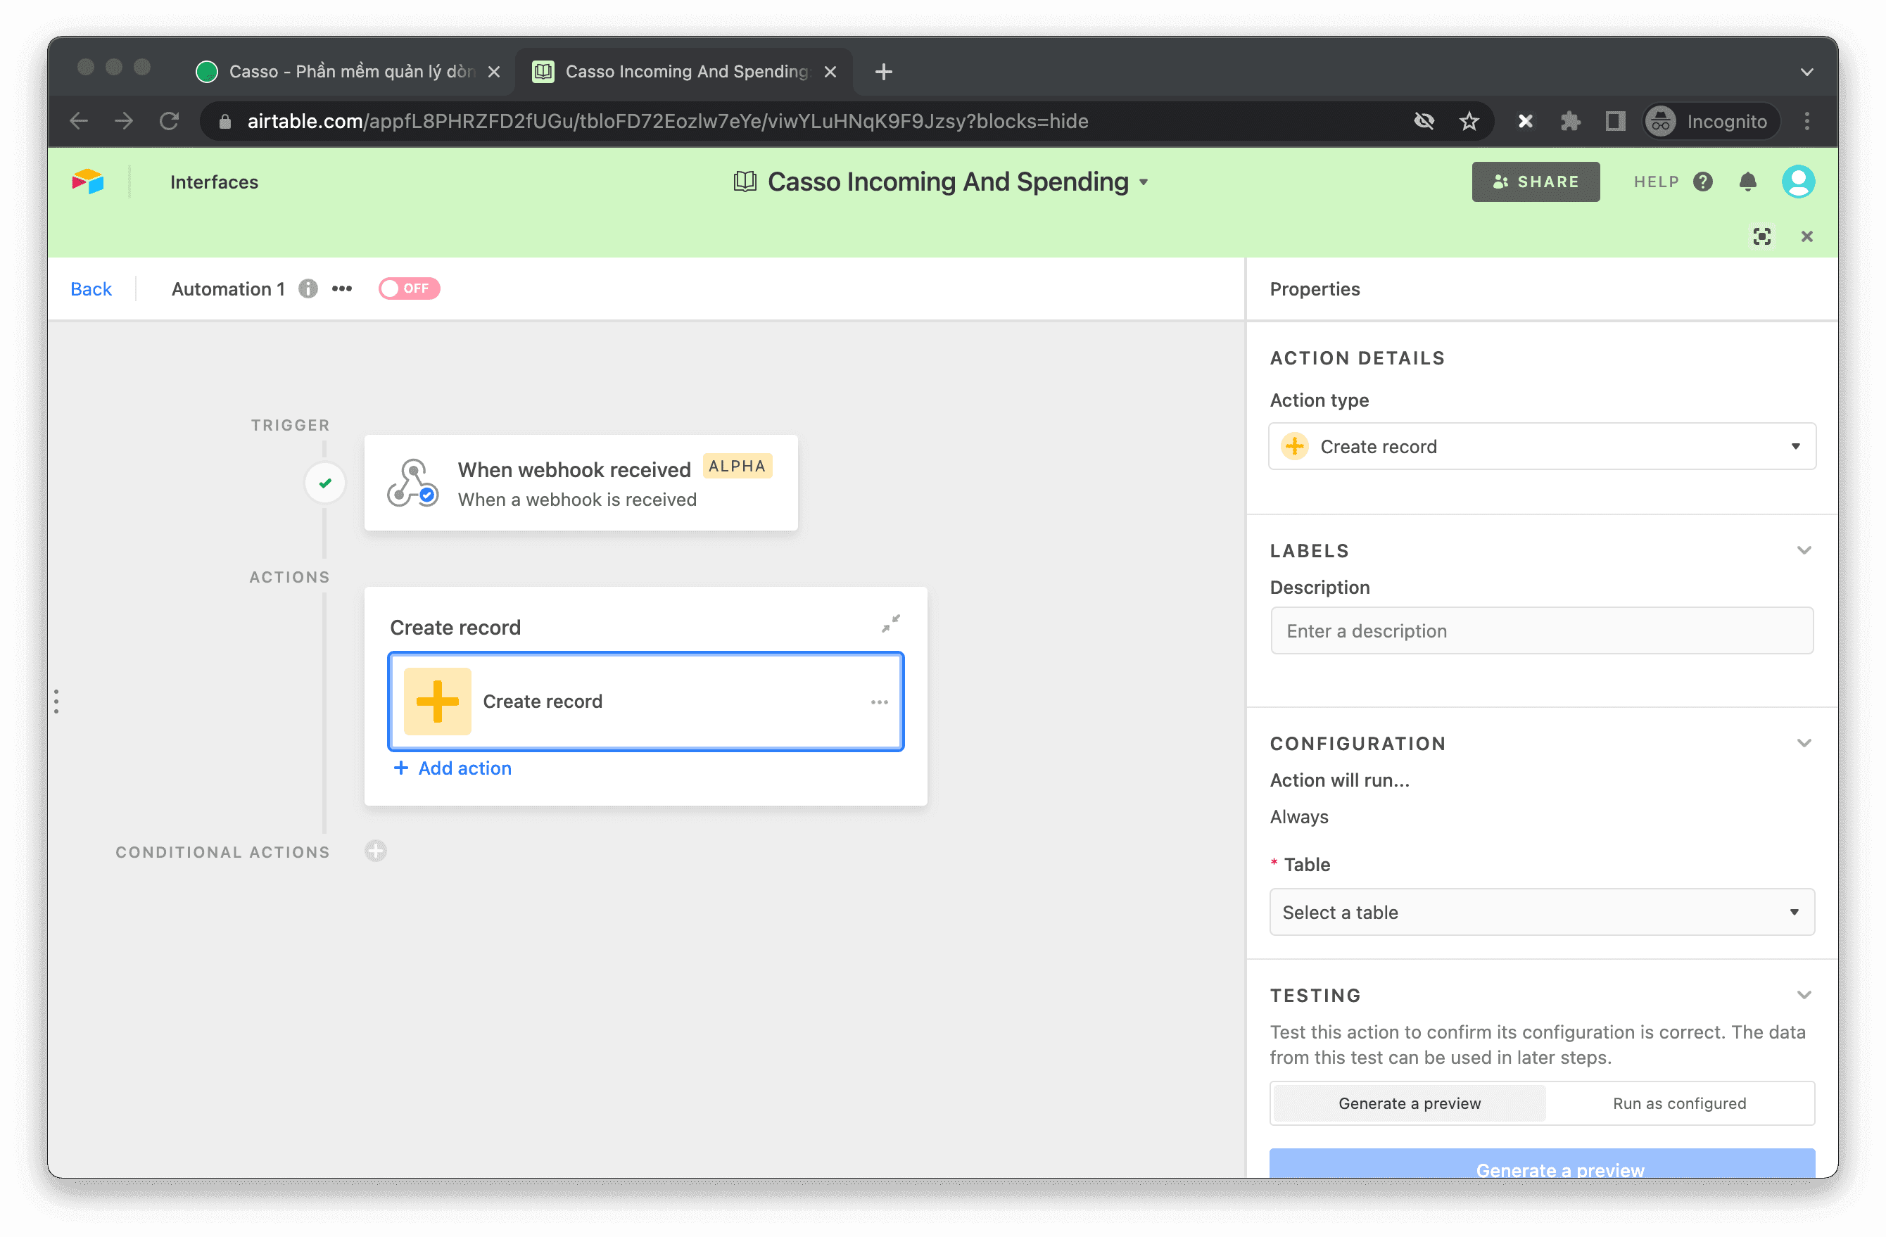Collapse the LABELS section
This screenshot has width=1886, height=1237.
pyautogui.click(x=1804, y=551)
